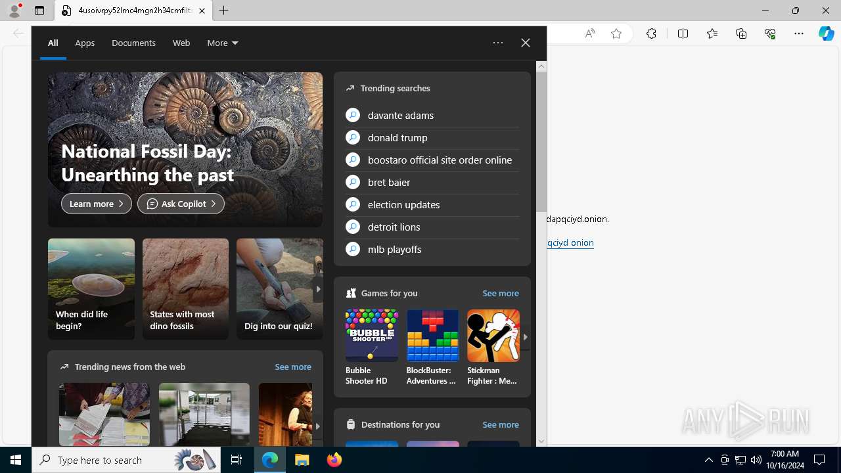Open Edge Collections
This screenshot has width=841, height=473.
pos(741,34)
